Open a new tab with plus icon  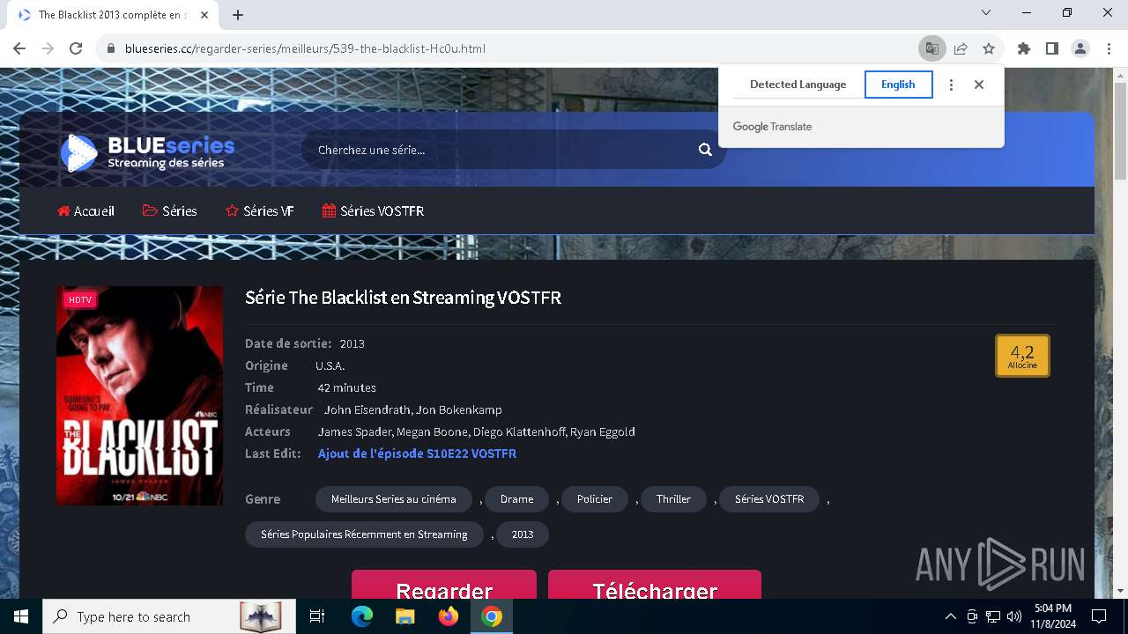click(238, 15)
